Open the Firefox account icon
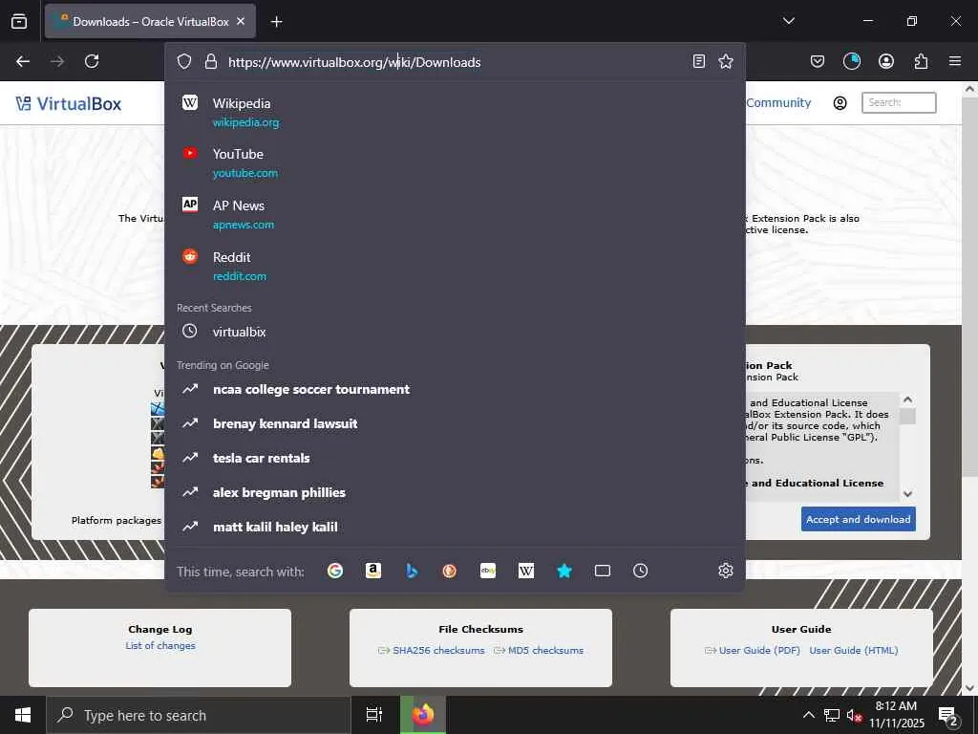This screenshot has width=978, height=734. (885, 61)
